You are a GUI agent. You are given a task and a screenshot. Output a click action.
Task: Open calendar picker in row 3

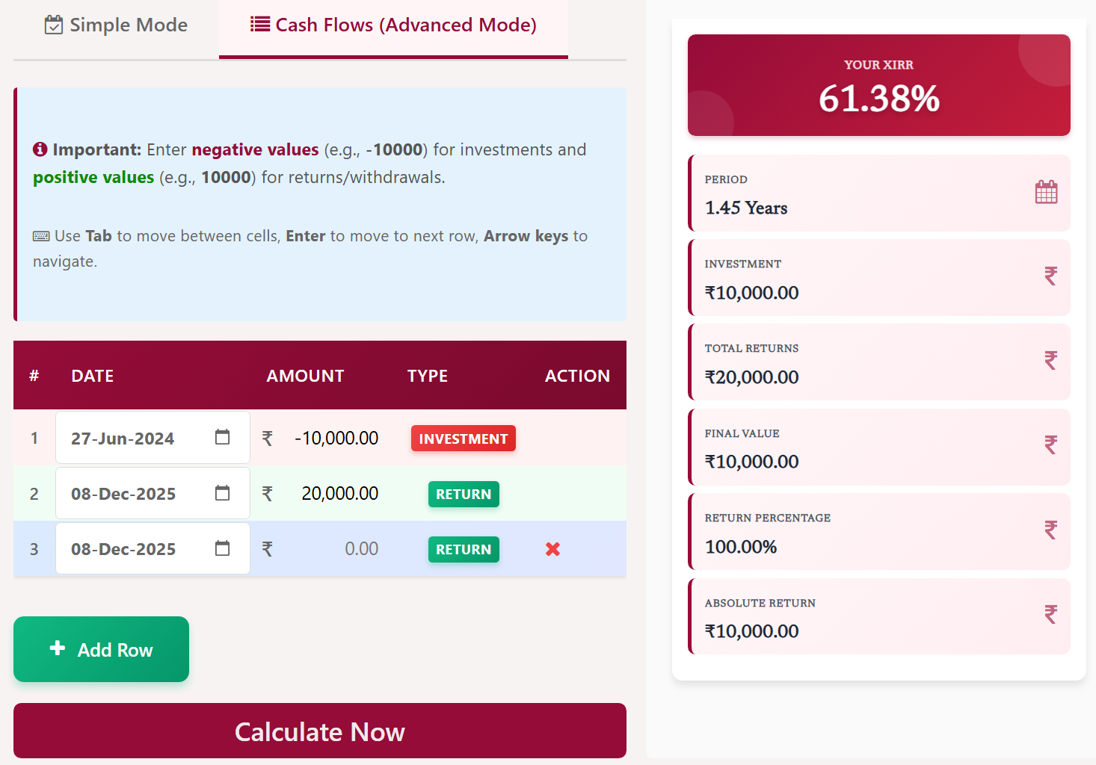(222, 548)
